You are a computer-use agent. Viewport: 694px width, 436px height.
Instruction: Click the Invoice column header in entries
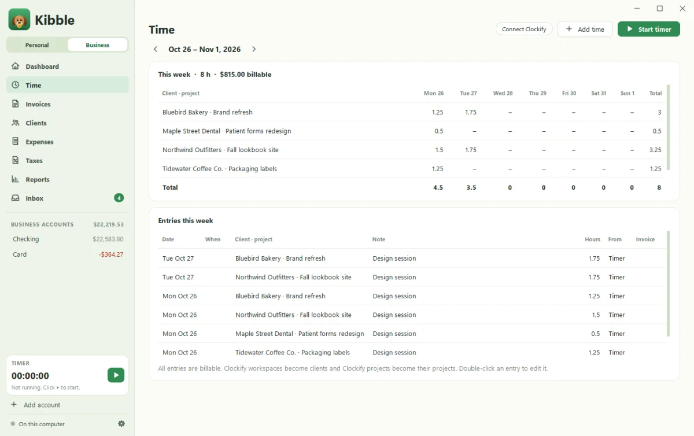(645, 239)
